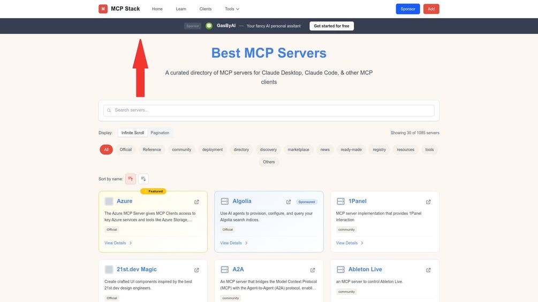Open 1Panel external link icon
This screenshot has width=538, height=302.
point(428,202)
